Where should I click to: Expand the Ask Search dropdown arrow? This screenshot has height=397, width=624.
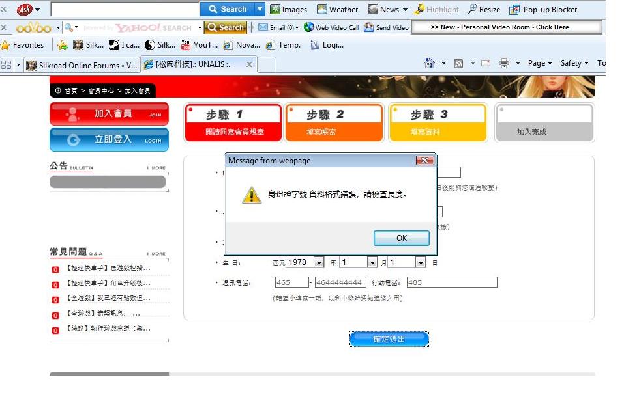point(260,9)
